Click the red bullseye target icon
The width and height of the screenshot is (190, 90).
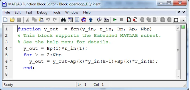pyautogui.click(x=84, y=20)
